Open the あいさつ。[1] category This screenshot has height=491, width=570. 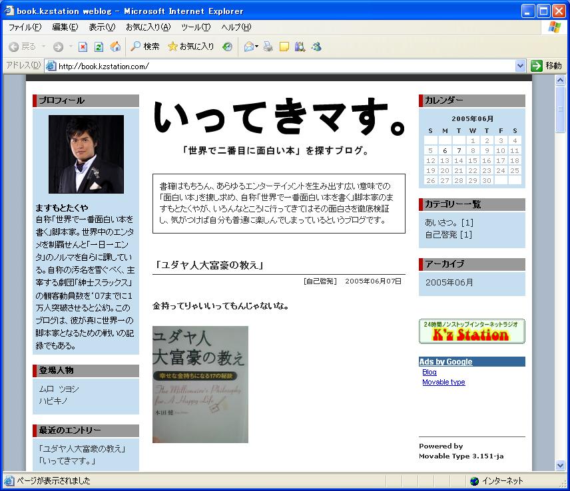449,223
